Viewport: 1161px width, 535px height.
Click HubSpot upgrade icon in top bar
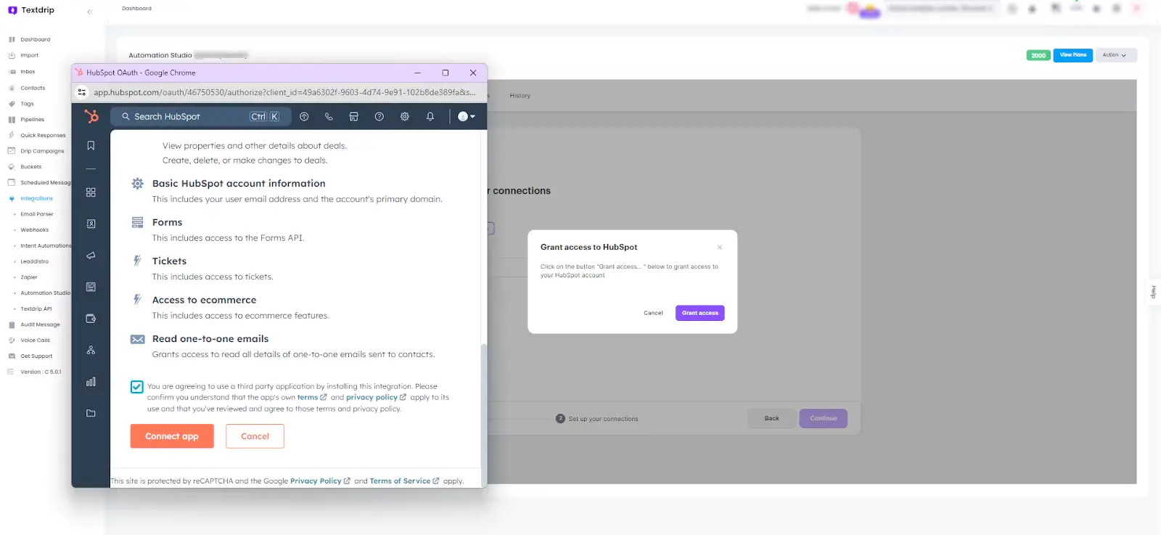pyautogui.click(x=304, y=116)
